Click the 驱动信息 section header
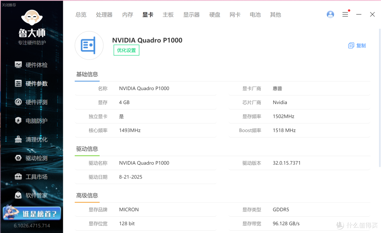 [87, 149]
